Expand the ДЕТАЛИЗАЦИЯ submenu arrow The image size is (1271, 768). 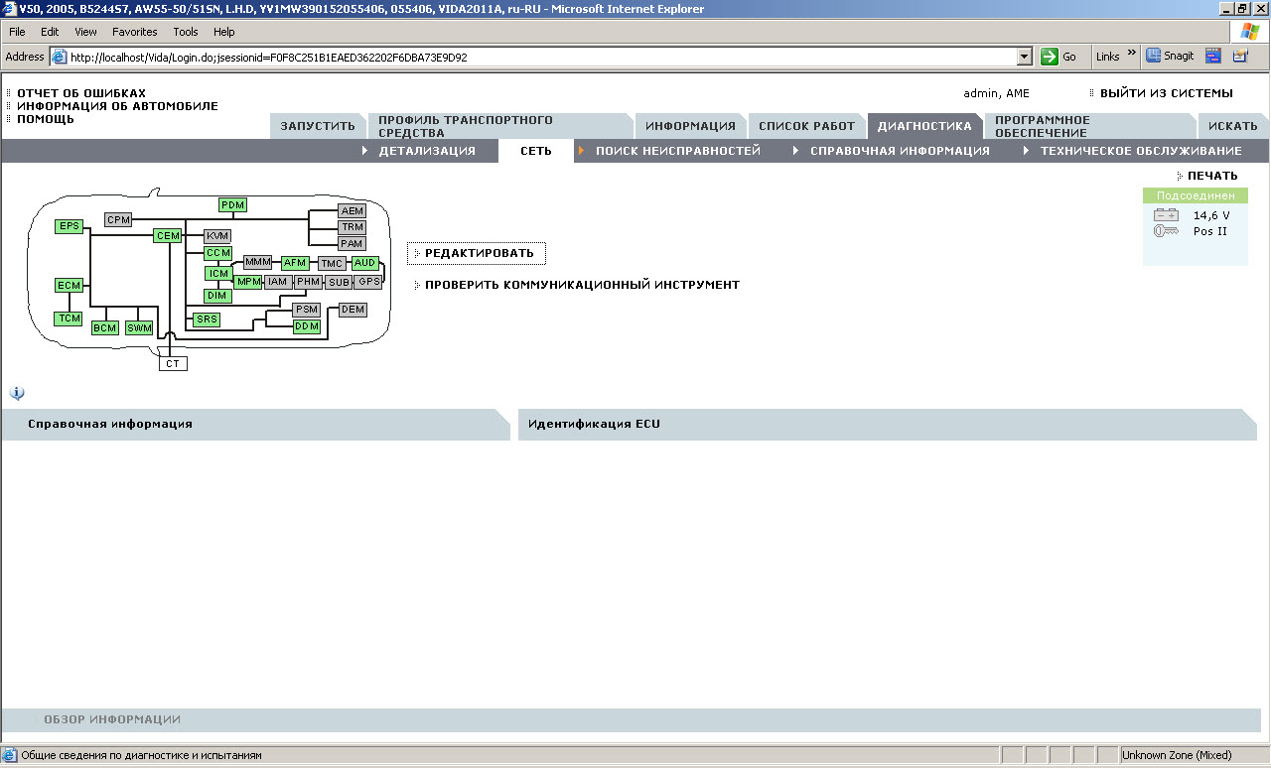coord(365,151)
